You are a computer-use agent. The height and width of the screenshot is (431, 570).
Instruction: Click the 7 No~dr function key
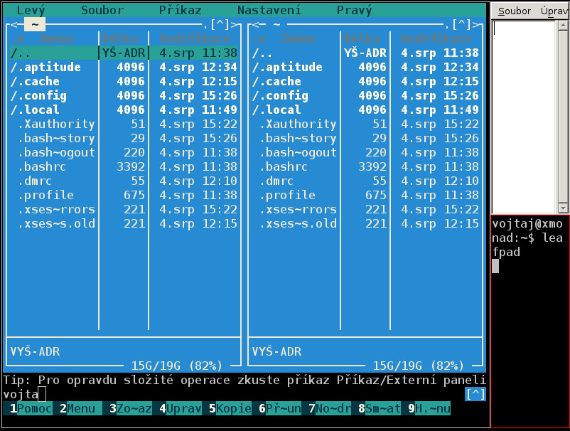[330, 408]
